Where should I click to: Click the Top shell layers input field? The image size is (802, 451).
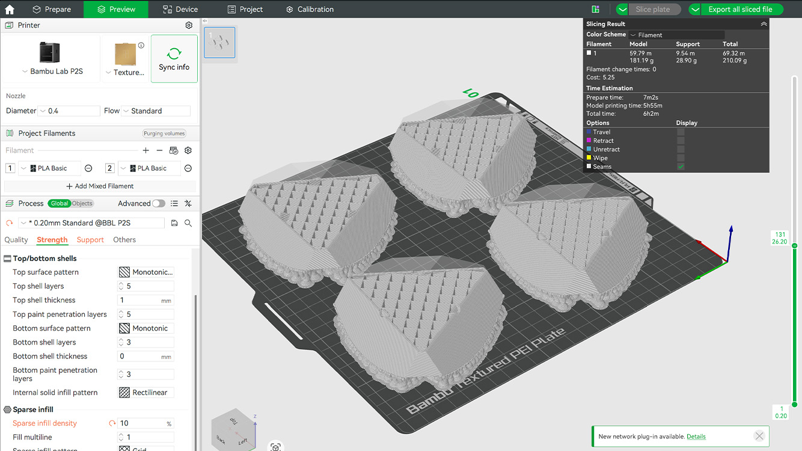click(146, 286)
